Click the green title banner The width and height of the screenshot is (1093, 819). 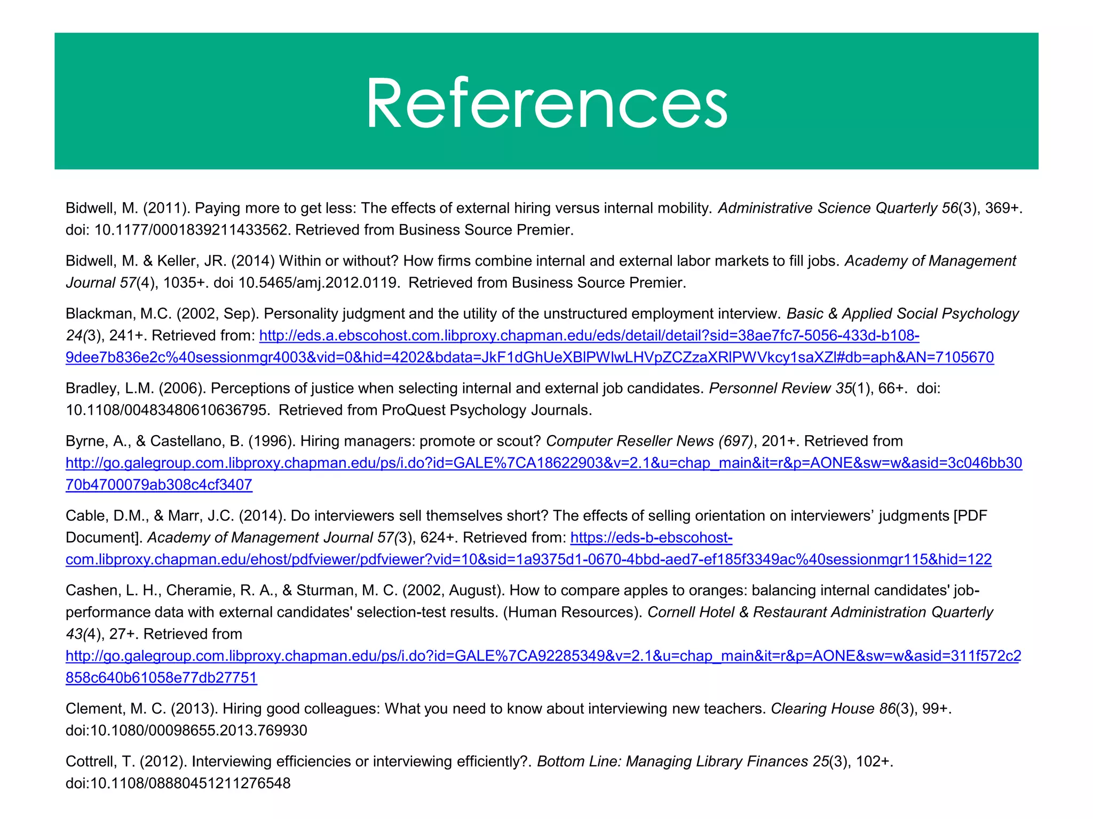click(213, 101)
